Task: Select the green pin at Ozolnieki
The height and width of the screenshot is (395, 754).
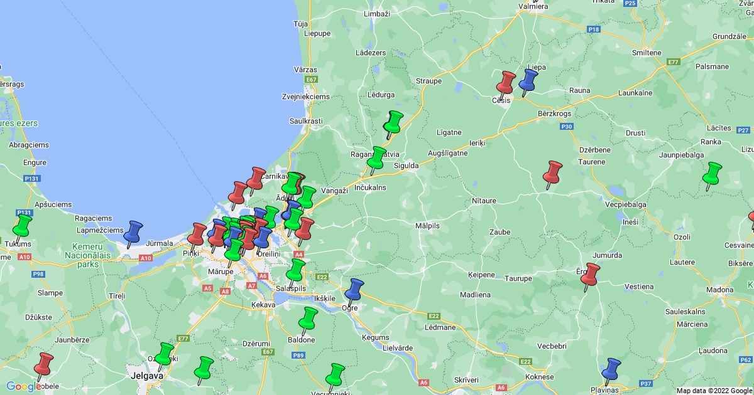Action: point(164,355)
